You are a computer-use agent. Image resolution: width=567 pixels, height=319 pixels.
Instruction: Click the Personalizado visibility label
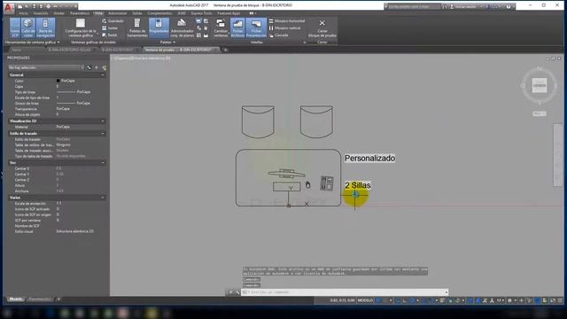(x=369, y=158)
